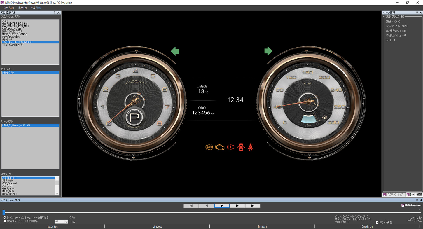
Task: Select INFO_ABS object
Action: tap(28, 191)
